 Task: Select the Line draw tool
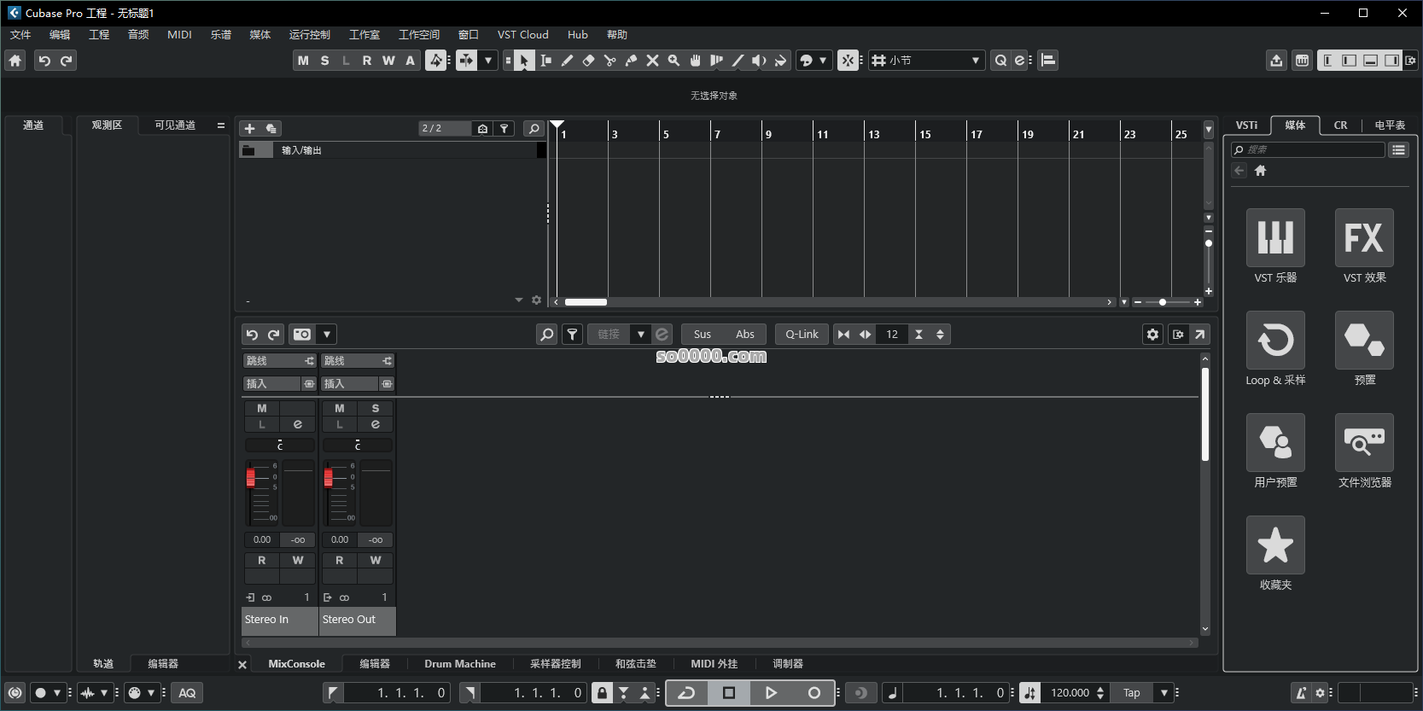click(738, 61)
